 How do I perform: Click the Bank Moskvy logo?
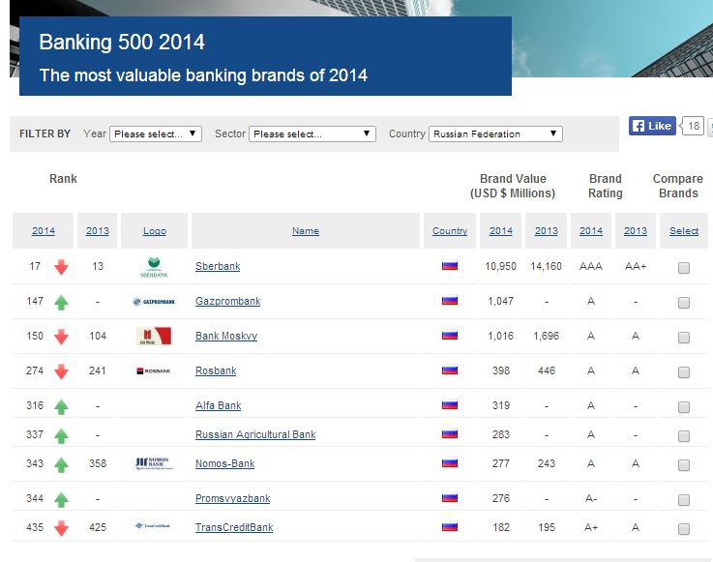coord(154,336)
